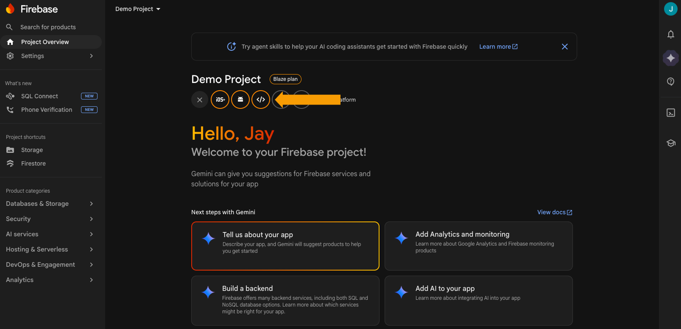Click the info sparkle icon in banner
681x329 pixels.
click(x=232, y=47)
